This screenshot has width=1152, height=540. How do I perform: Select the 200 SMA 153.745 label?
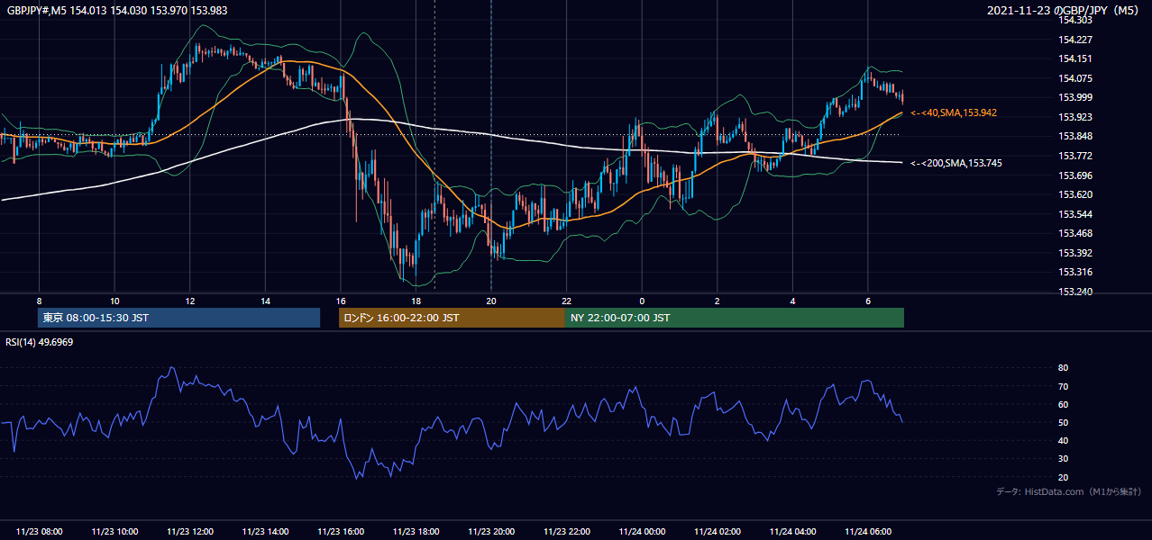click(x=956, y=163)
